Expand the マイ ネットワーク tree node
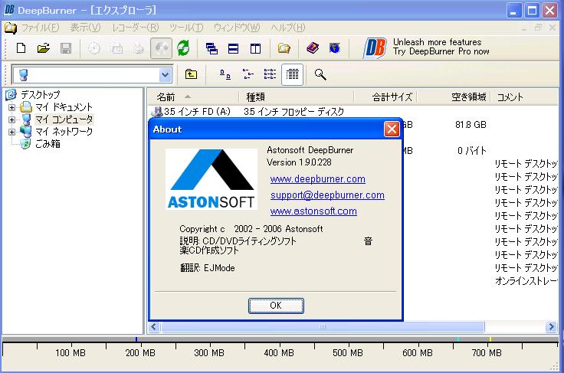The image size is (564, 373). (x=11, y=132)
